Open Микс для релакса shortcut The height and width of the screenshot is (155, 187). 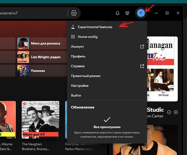point(42,43)
